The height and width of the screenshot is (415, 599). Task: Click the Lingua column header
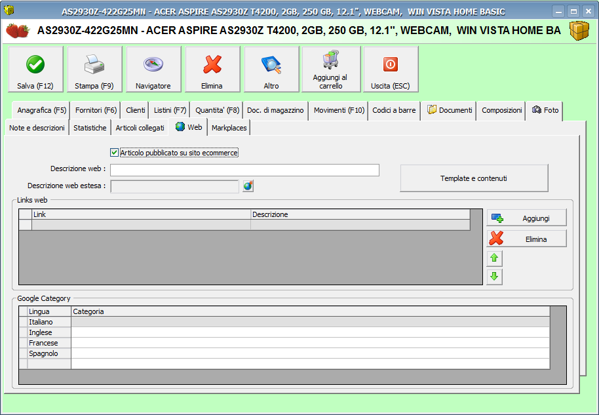tap(49, 311)
